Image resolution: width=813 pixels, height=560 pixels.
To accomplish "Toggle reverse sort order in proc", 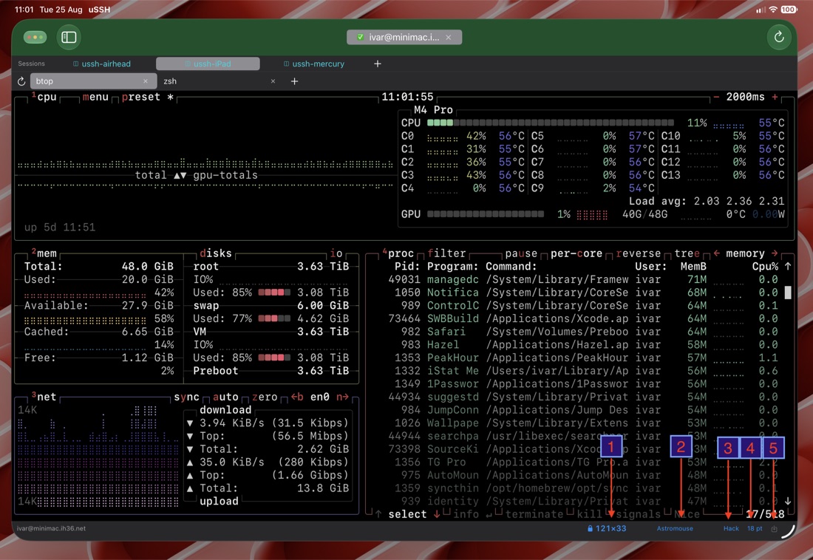I will pos(639,253).
